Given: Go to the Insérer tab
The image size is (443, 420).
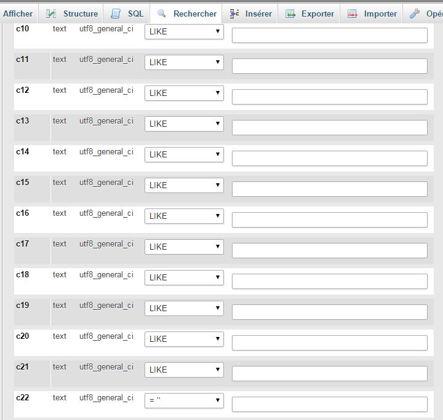Looking at the screenshot, I should point(250,14).
